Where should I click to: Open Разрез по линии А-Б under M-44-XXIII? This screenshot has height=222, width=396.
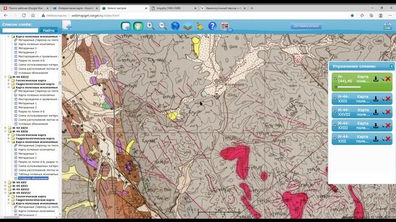(x=32, y=112)
